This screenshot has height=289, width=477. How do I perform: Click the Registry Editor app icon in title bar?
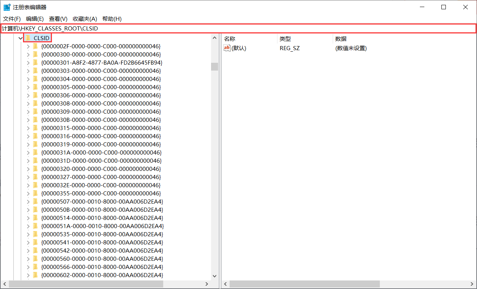pos(7,7)
